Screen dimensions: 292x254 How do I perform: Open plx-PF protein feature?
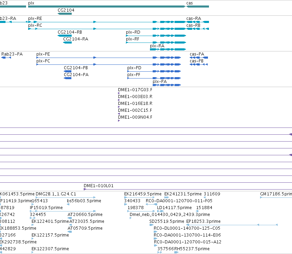click(x=154, y=78)
